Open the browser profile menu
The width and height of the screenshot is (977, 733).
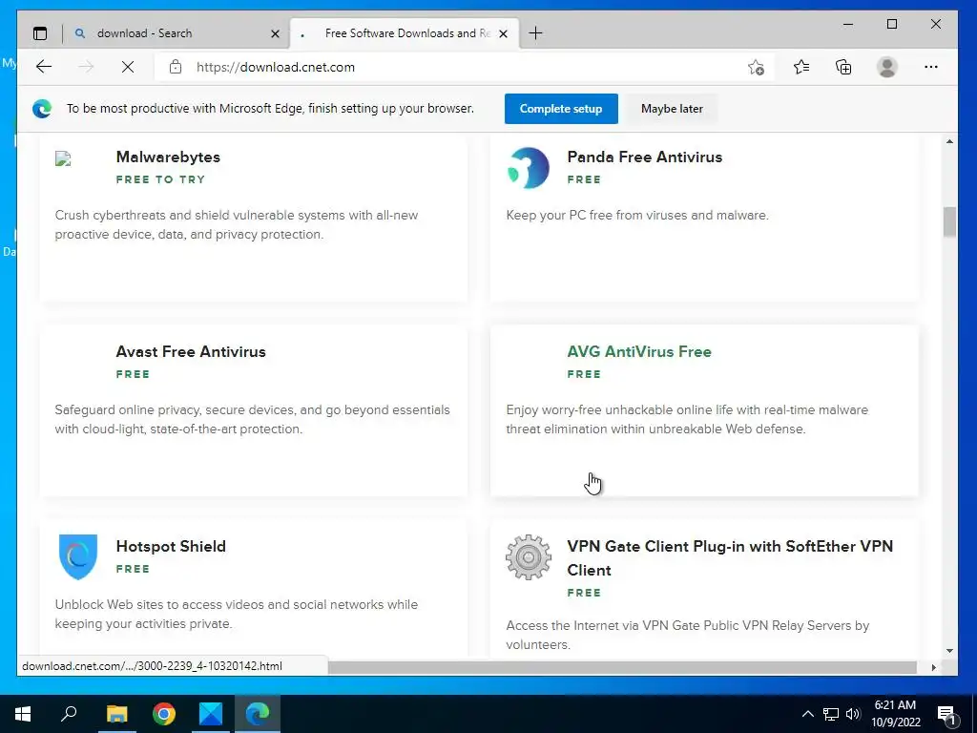886,67
